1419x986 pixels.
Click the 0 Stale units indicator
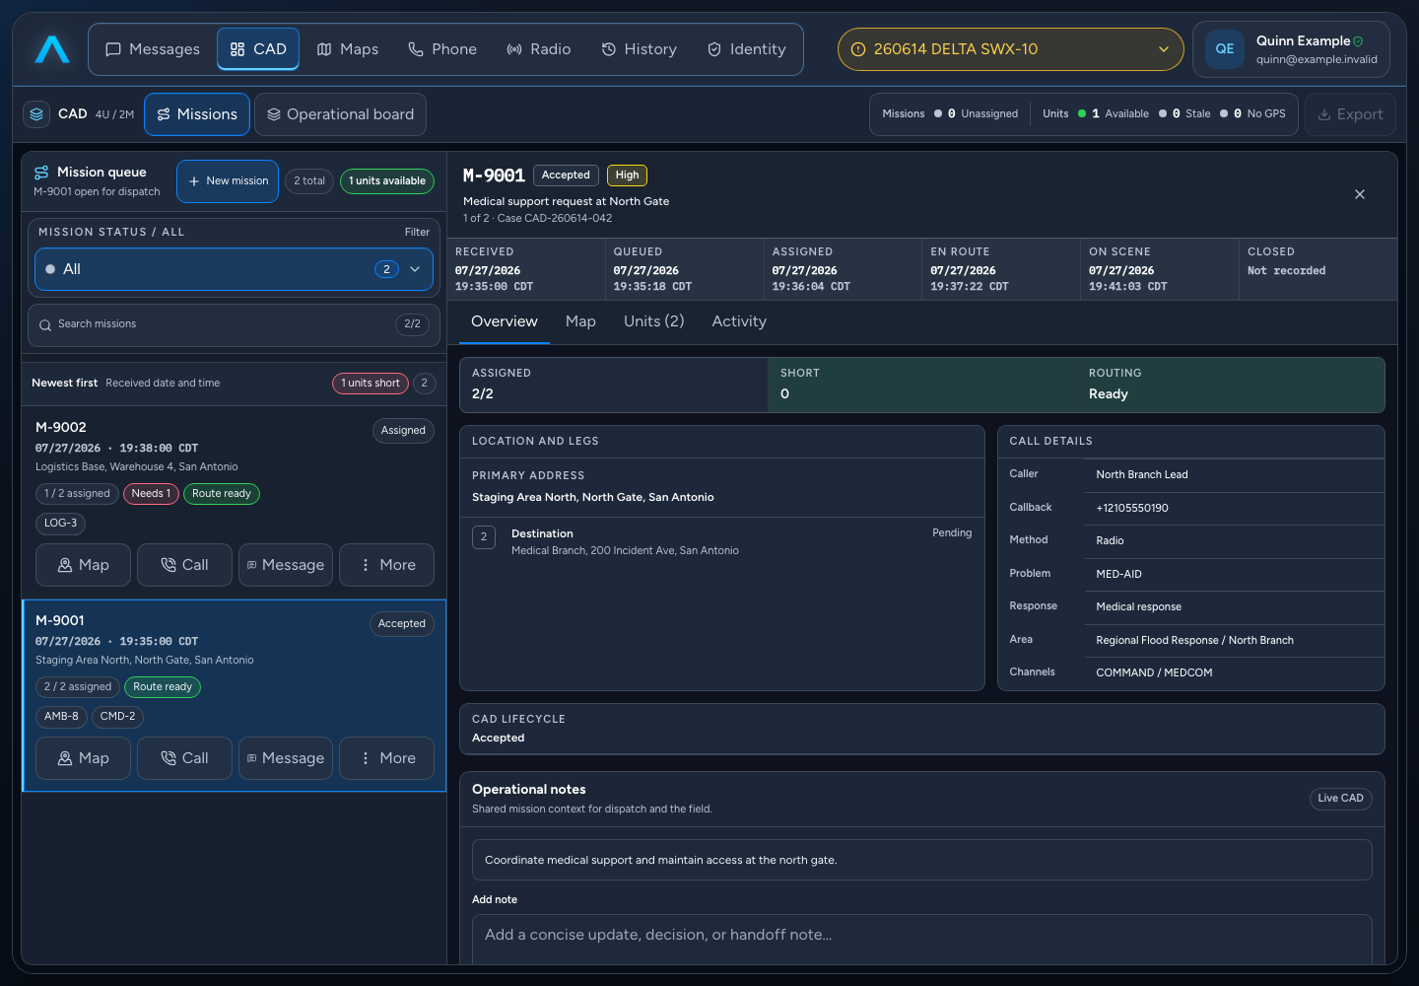(1184, 114)
